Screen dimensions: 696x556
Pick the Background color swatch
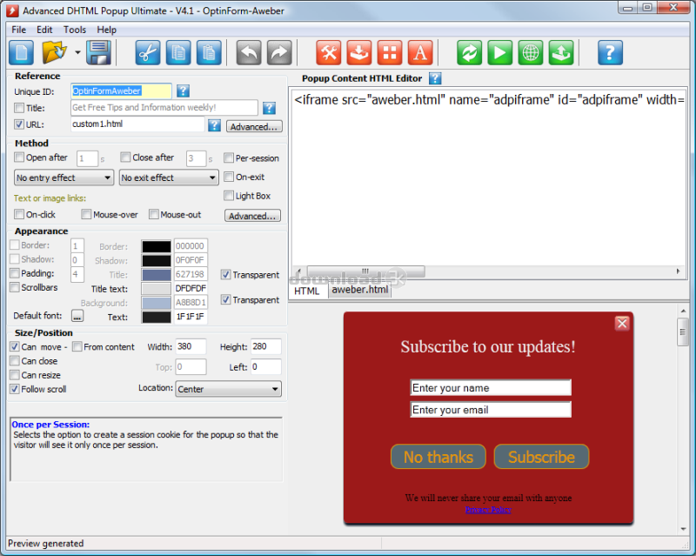pyautogui.click(x=157, y=303)
